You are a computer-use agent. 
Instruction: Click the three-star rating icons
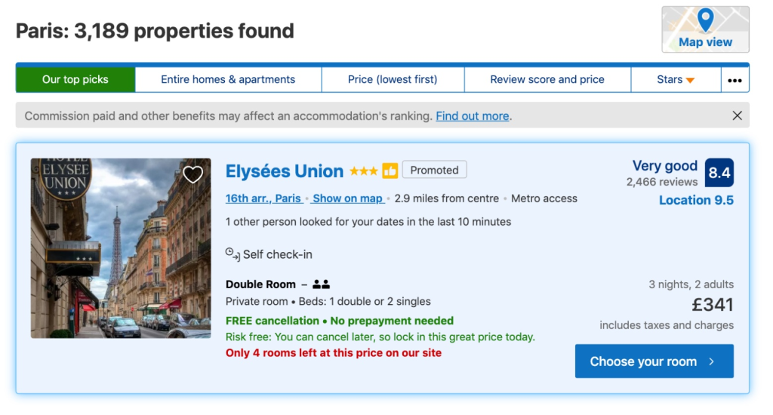coord(364,171)
